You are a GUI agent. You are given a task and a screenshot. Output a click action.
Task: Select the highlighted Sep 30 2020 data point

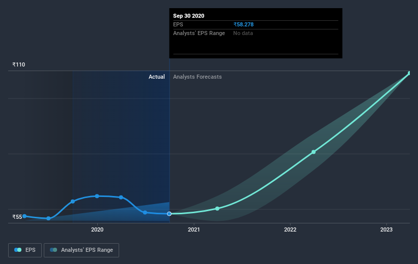click(169, 214)
